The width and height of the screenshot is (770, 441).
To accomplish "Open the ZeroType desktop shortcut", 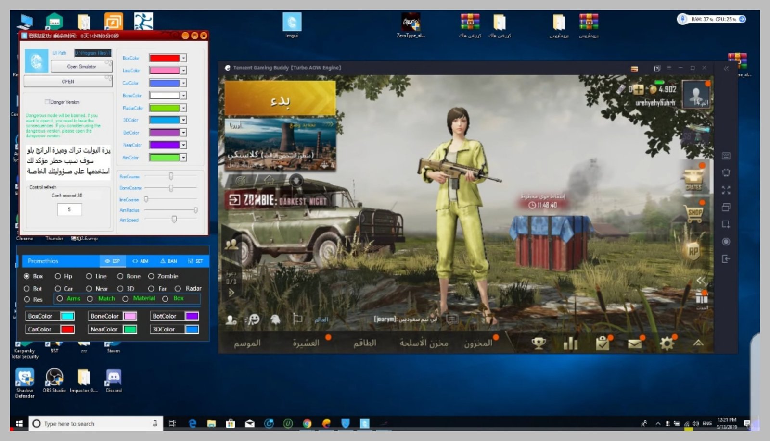I will coord(411,25).
